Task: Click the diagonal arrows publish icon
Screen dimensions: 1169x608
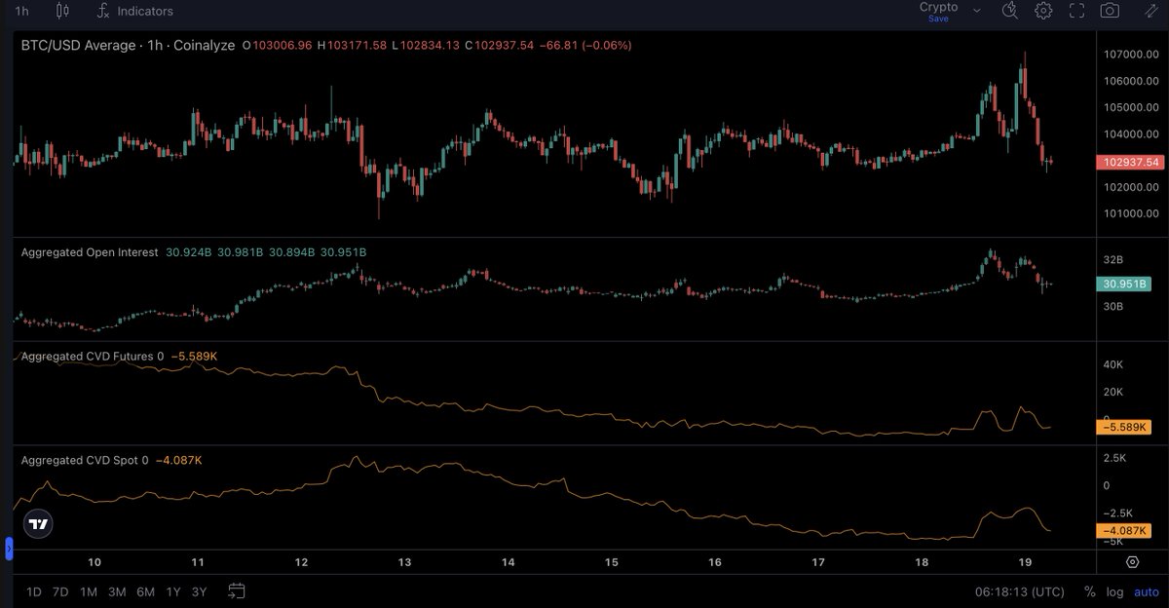Action: click(x=1151, y=10)
